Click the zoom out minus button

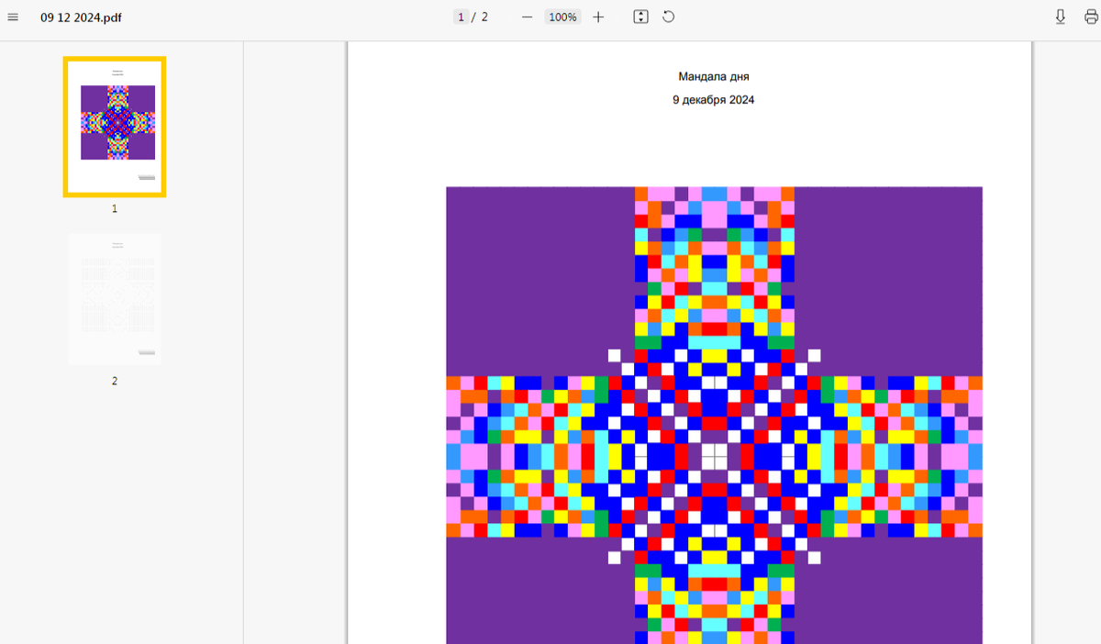527,17
